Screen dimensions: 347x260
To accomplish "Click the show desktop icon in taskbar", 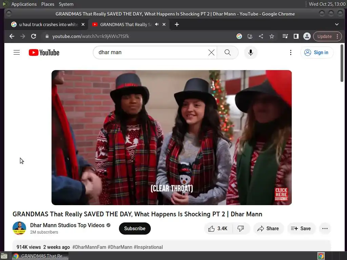I will coord(4,256).
